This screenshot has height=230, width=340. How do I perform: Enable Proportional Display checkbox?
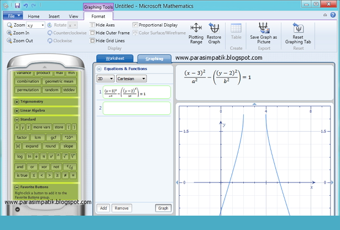click(x=155, y=25)
